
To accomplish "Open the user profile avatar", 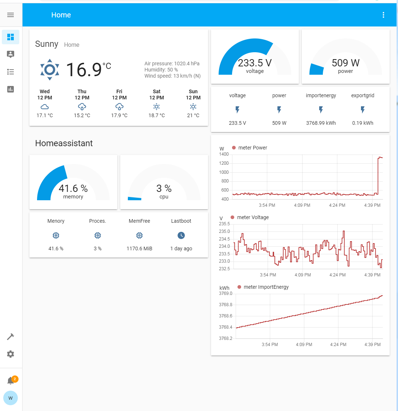I will (x=10, y=398).
